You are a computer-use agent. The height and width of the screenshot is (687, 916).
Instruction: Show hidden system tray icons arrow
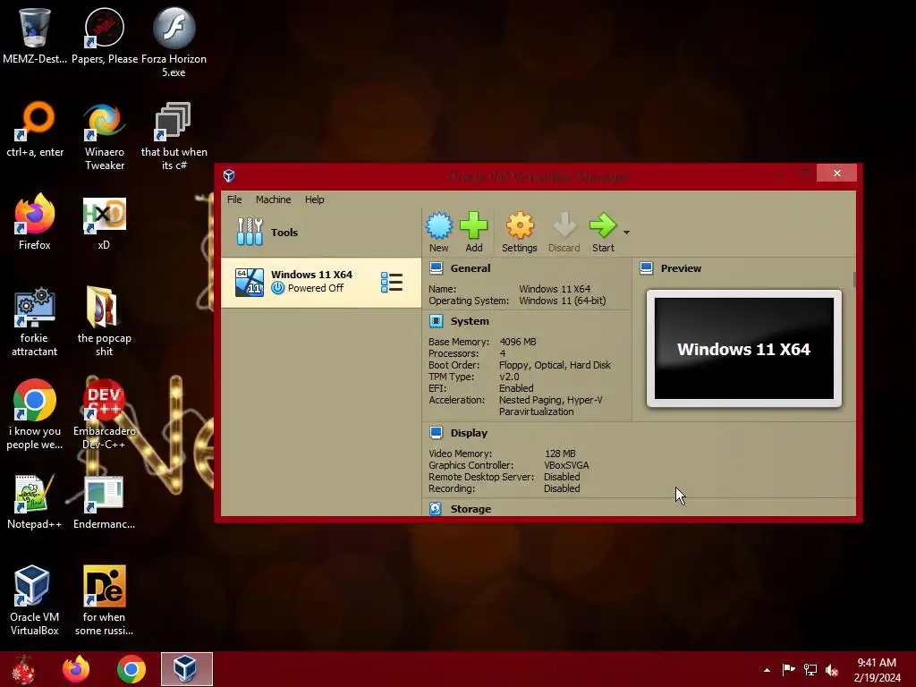pos(767,670)
